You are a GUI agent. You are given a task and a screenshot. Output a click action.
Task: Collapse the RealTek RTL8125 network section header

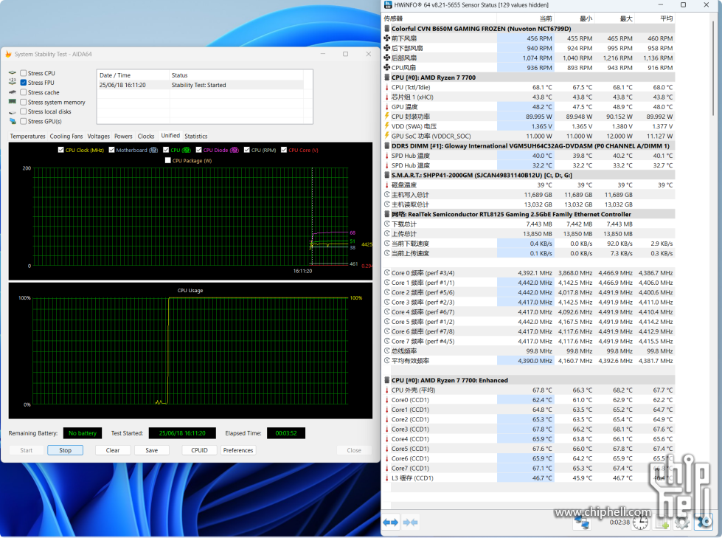(529, 214)
